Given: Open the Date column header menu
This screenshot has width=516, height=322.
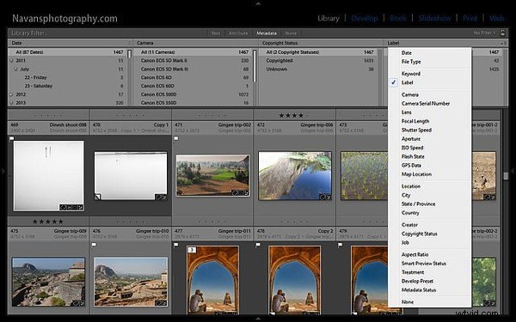Looking at the screenshot, I should pos(16,43).
